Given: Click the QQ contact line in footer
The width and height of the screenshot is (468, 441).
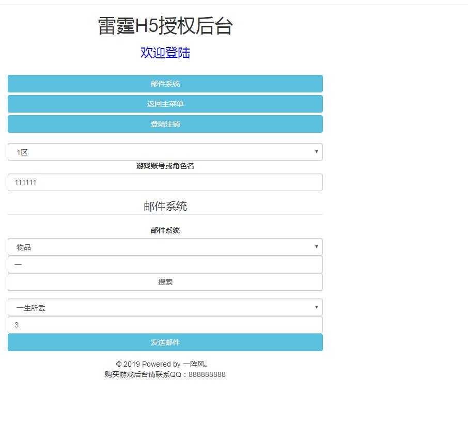Looking at the screenshot, I should point(165,374).
